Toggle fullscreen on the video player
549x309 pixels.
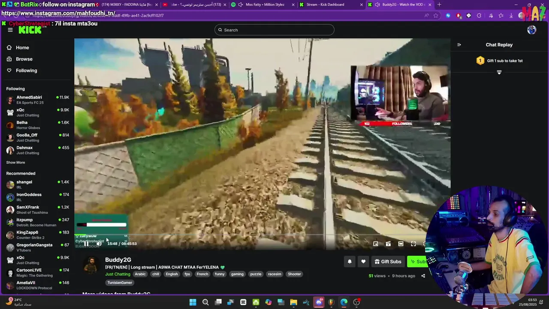click(413, 244)
